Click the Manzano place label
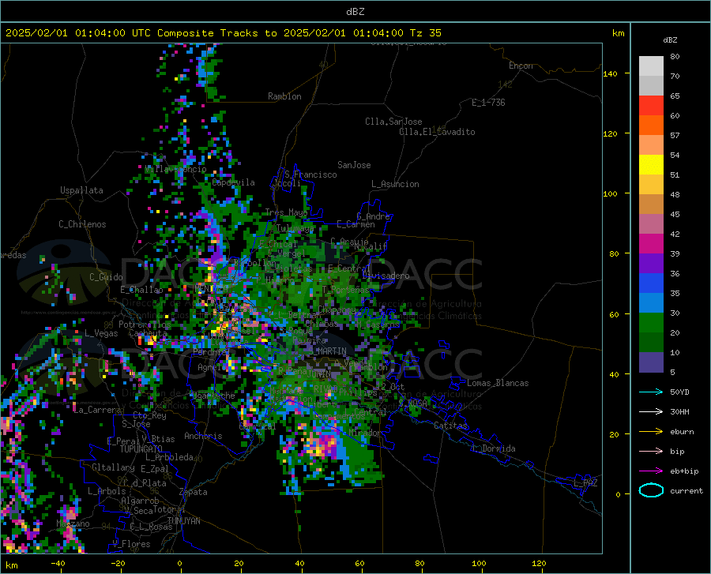The width and height of the screenshot is (711, 574). click(x=73, y=523)
